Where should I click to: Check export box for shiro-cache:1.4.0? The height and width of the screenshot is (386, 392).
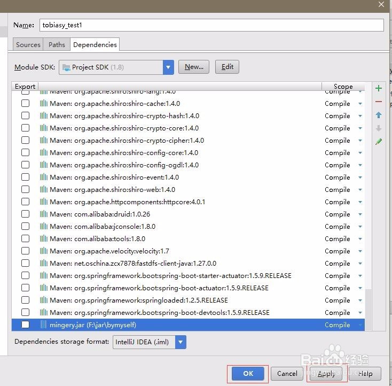(x=25, y=103)
